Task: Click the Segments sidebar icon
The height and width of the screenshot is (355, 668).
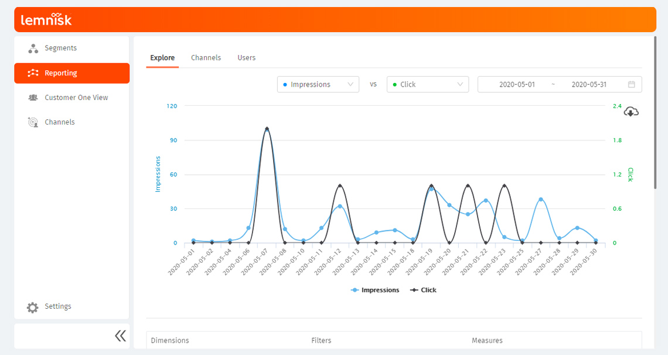Action: tap(33, 49)
